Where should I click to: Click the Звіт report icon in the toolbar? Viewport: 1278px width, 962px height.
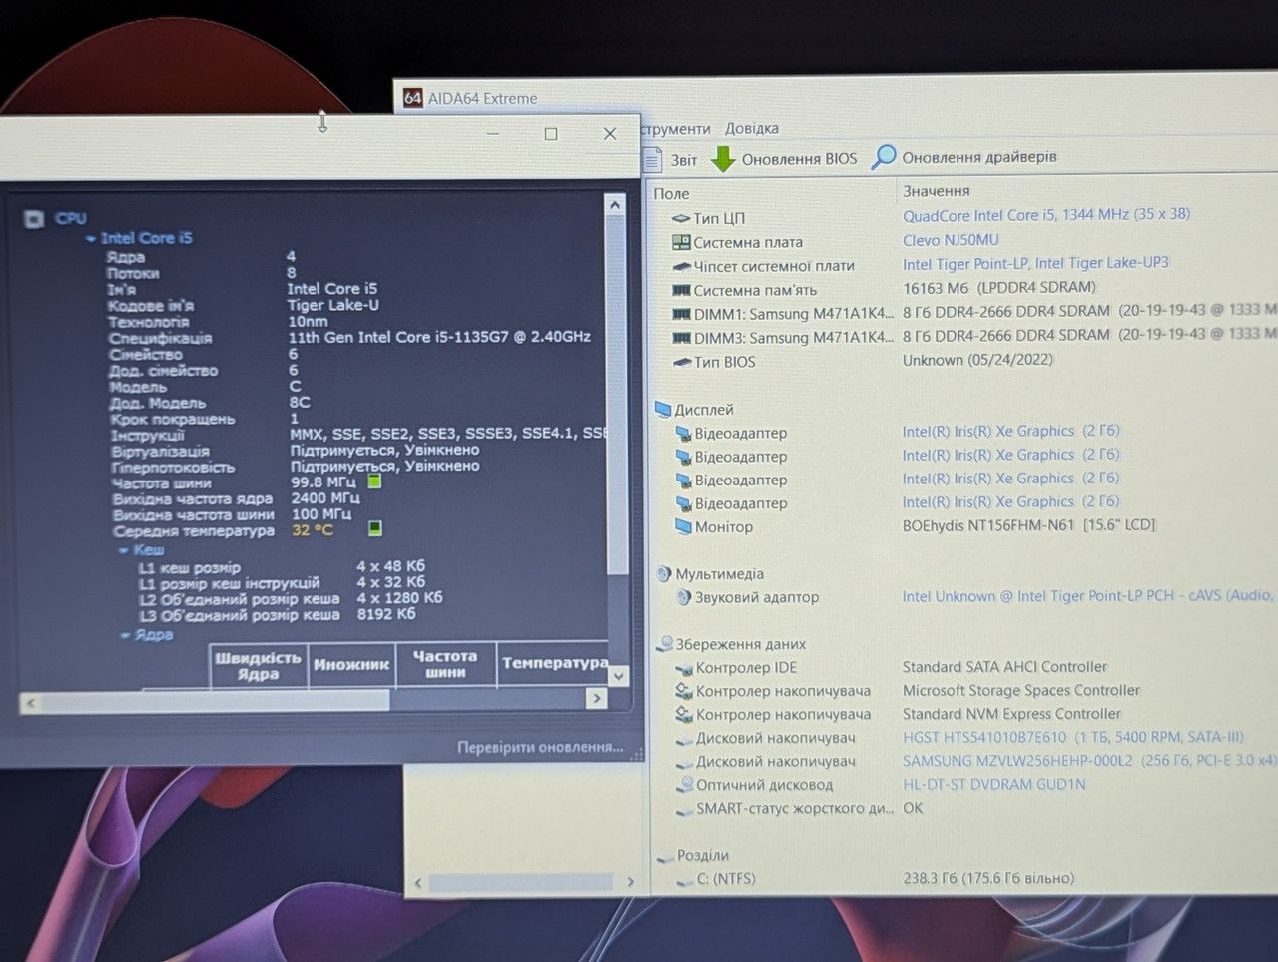(x=653, y=159)
